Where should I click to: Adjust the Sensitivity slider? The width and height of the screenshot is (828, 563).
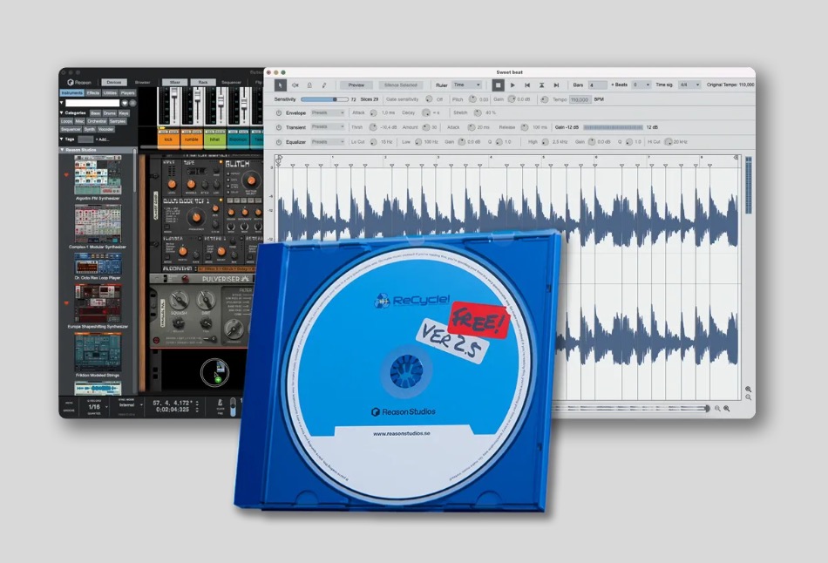click(x=324, y=99)
